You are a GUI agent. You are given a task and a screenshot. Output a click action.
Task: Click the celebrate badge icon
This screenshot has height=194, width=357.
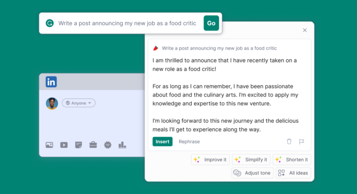point(108,145)
